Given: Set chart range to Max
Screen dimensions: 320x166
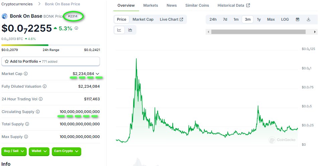Looking at the screenshot, I should 271,19.
